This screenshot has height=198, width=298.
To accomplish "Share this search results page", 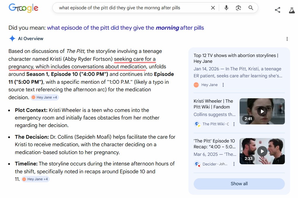I will [x=278, y=10].
